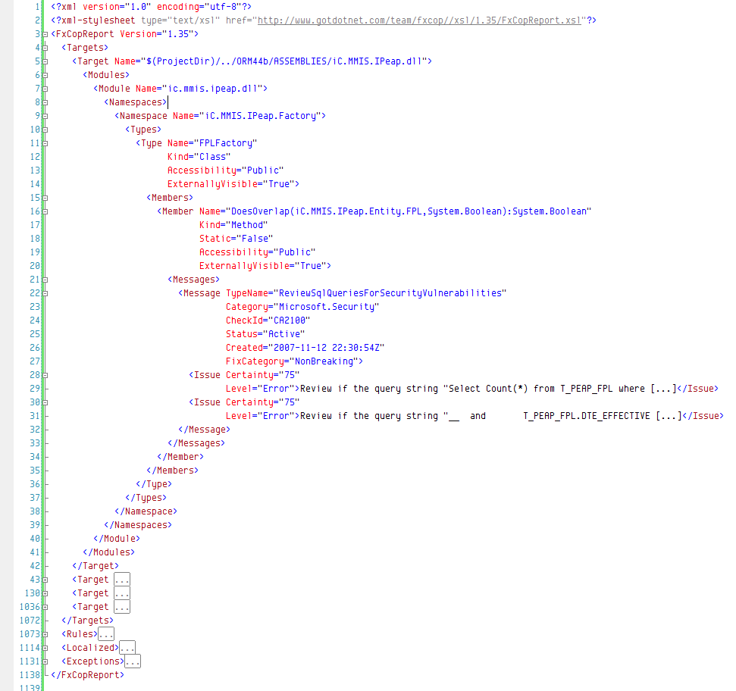Expand the collapsed Target on line 43
Image resolution: width=736 pixels, height=691 pixels.
(x=45, y=580)
